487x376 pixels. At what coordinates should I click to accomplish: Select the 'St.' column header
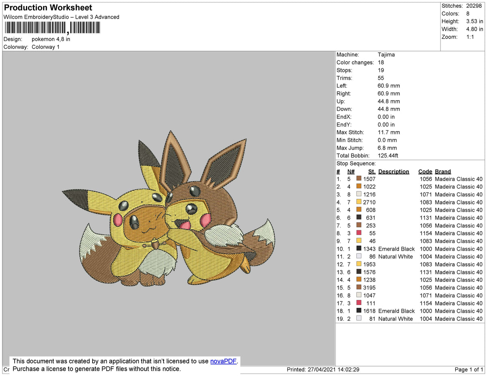pos(372,172)
